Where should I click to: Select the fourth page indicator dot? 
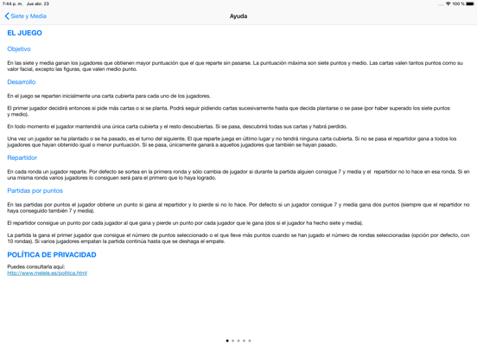pos(244,341)
